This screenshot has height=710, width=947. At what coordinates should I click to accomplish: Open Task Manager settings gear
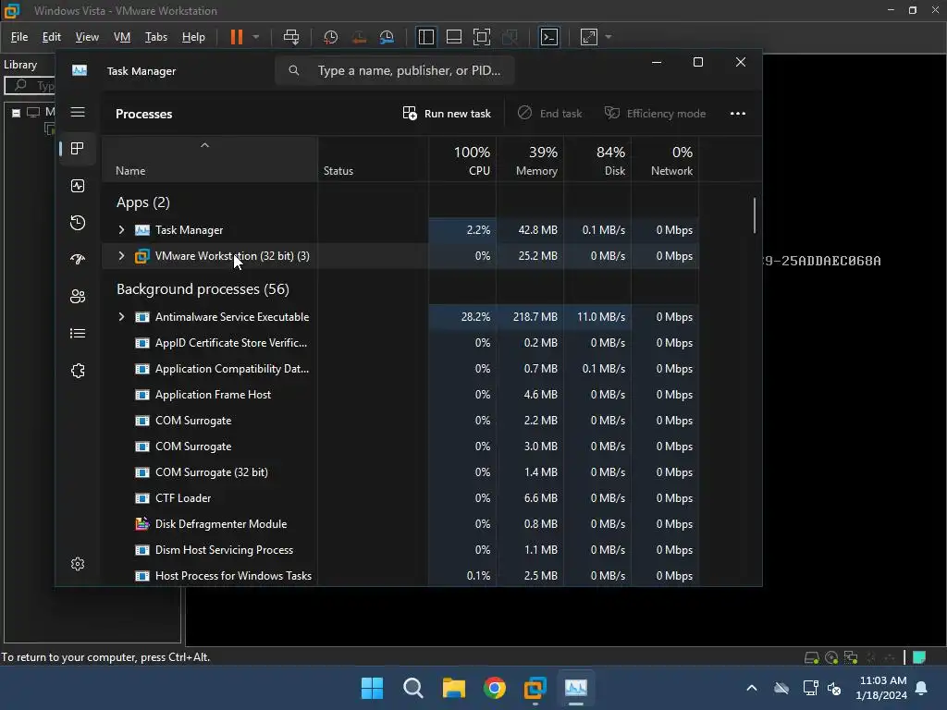pyautogui.click(x=78, y=564)
